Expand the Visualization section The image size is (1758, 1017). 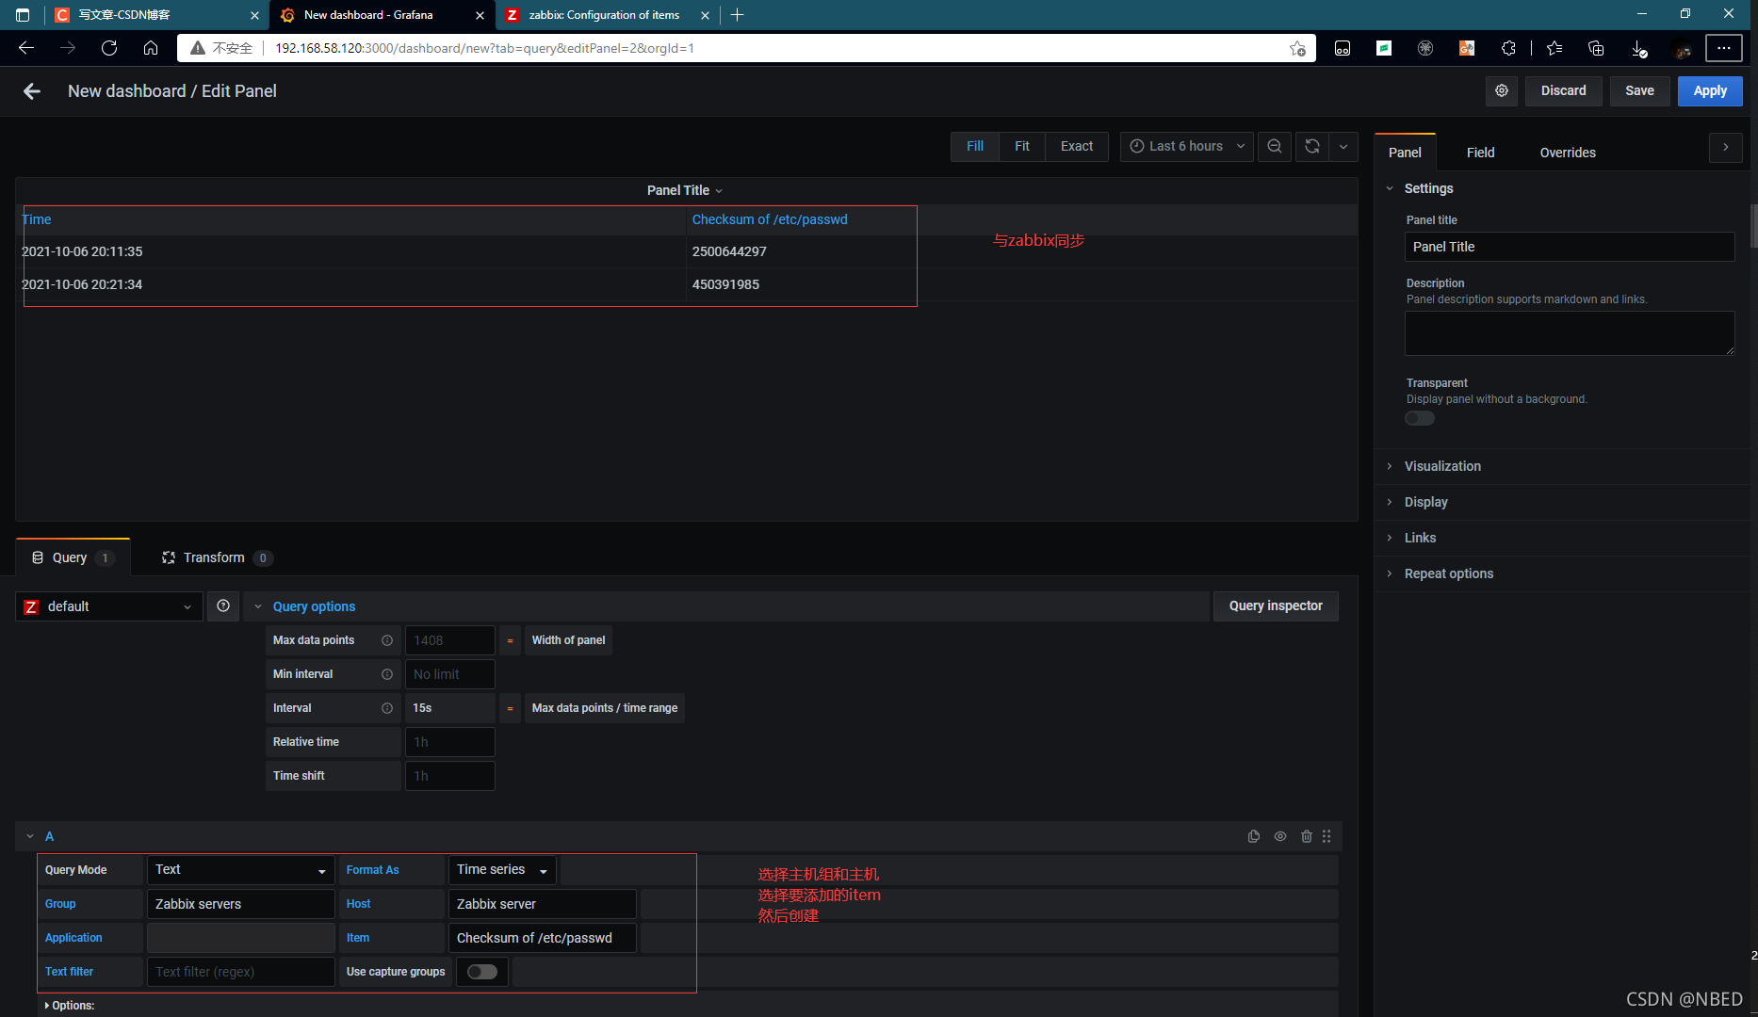coord(1442,466)
